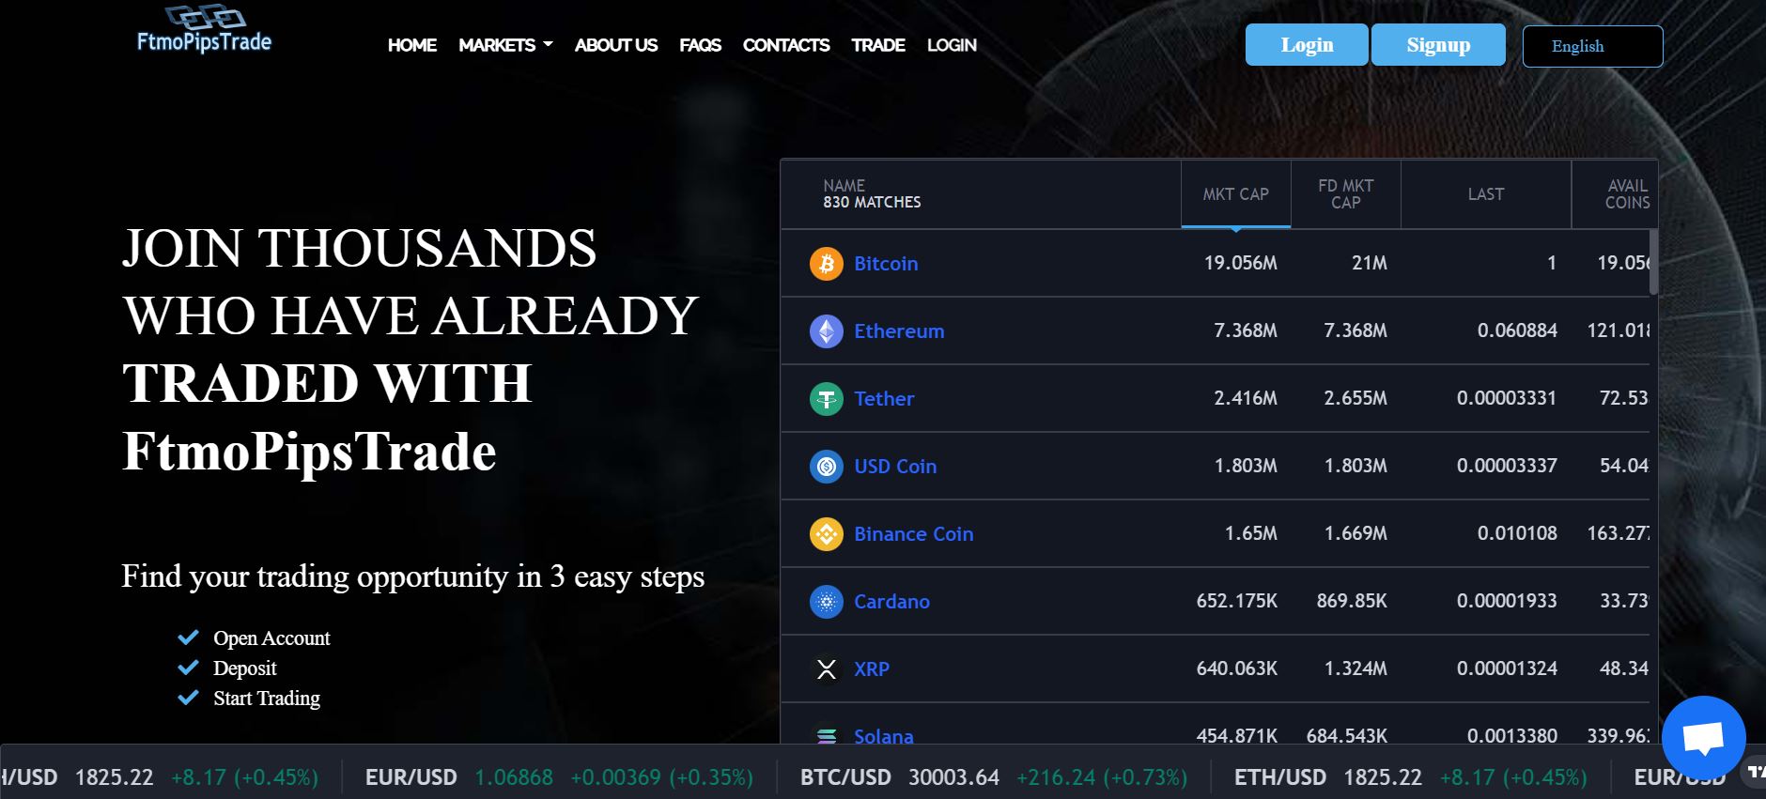The width and height of the screenshot is (1766, 799).
Task: Click the Bitcoin coin icon
Action: tap(826, 264)
